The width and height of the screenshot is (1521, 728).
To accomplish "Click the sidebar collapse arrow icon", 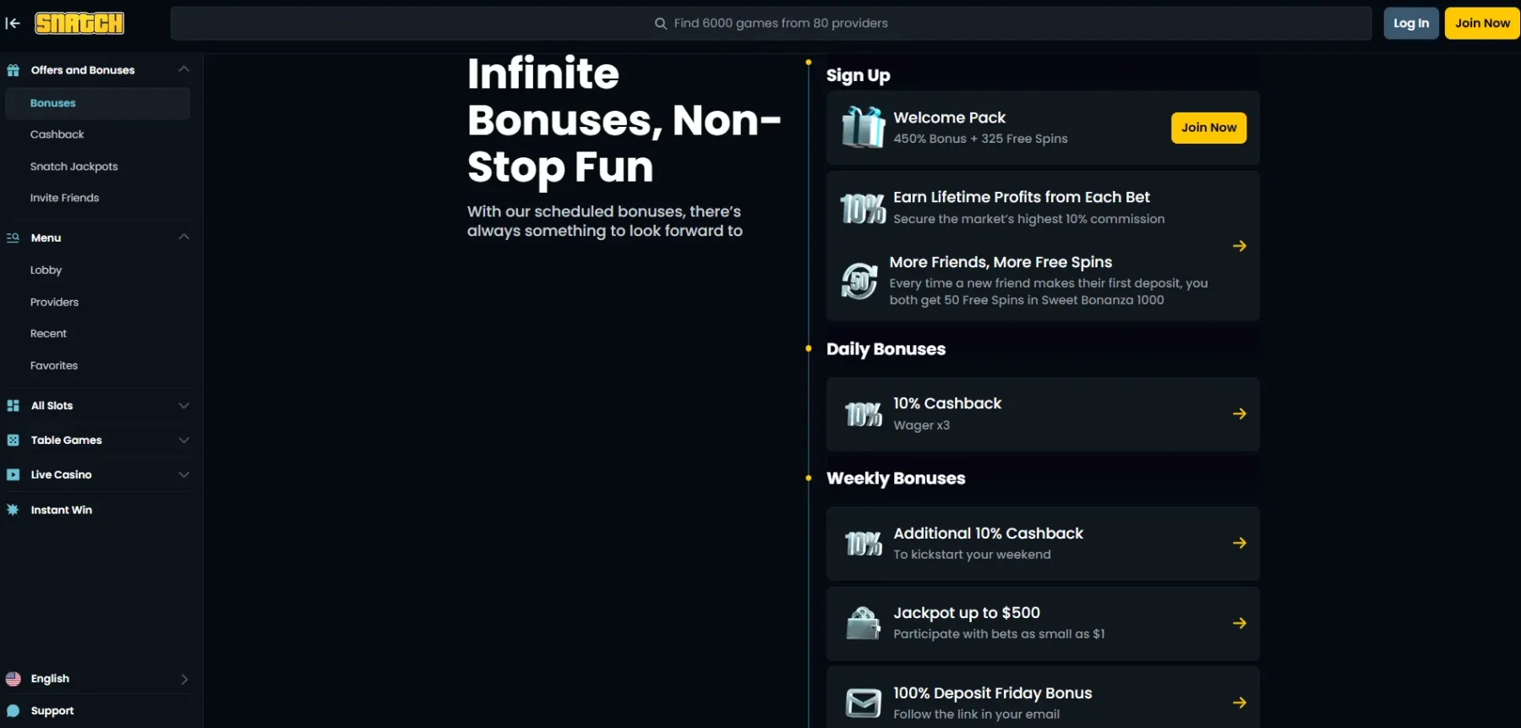I will click(13, 24).
